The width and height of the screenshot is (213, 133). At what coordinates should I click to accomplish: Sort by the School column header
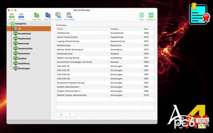pos(83,29)
